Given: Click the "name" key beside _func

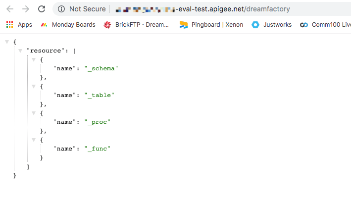Looking at the screenshot, I should coord(64,149).
